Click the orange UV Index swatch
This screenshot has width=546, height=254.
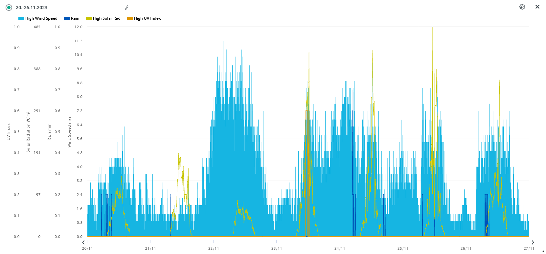(x=130, y=18)
